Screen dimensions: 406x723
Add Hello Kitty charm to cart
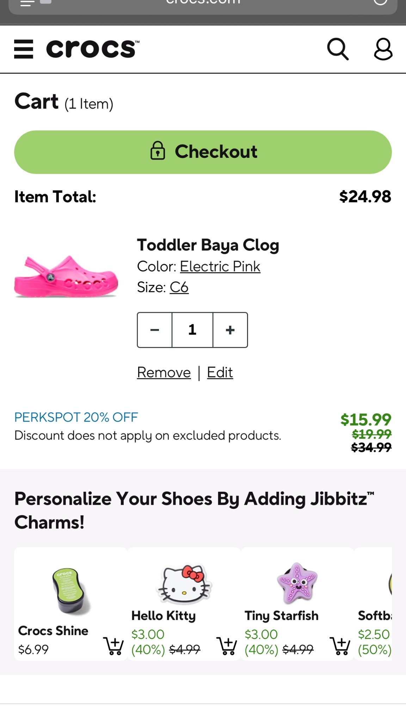[x=226, y=646]
